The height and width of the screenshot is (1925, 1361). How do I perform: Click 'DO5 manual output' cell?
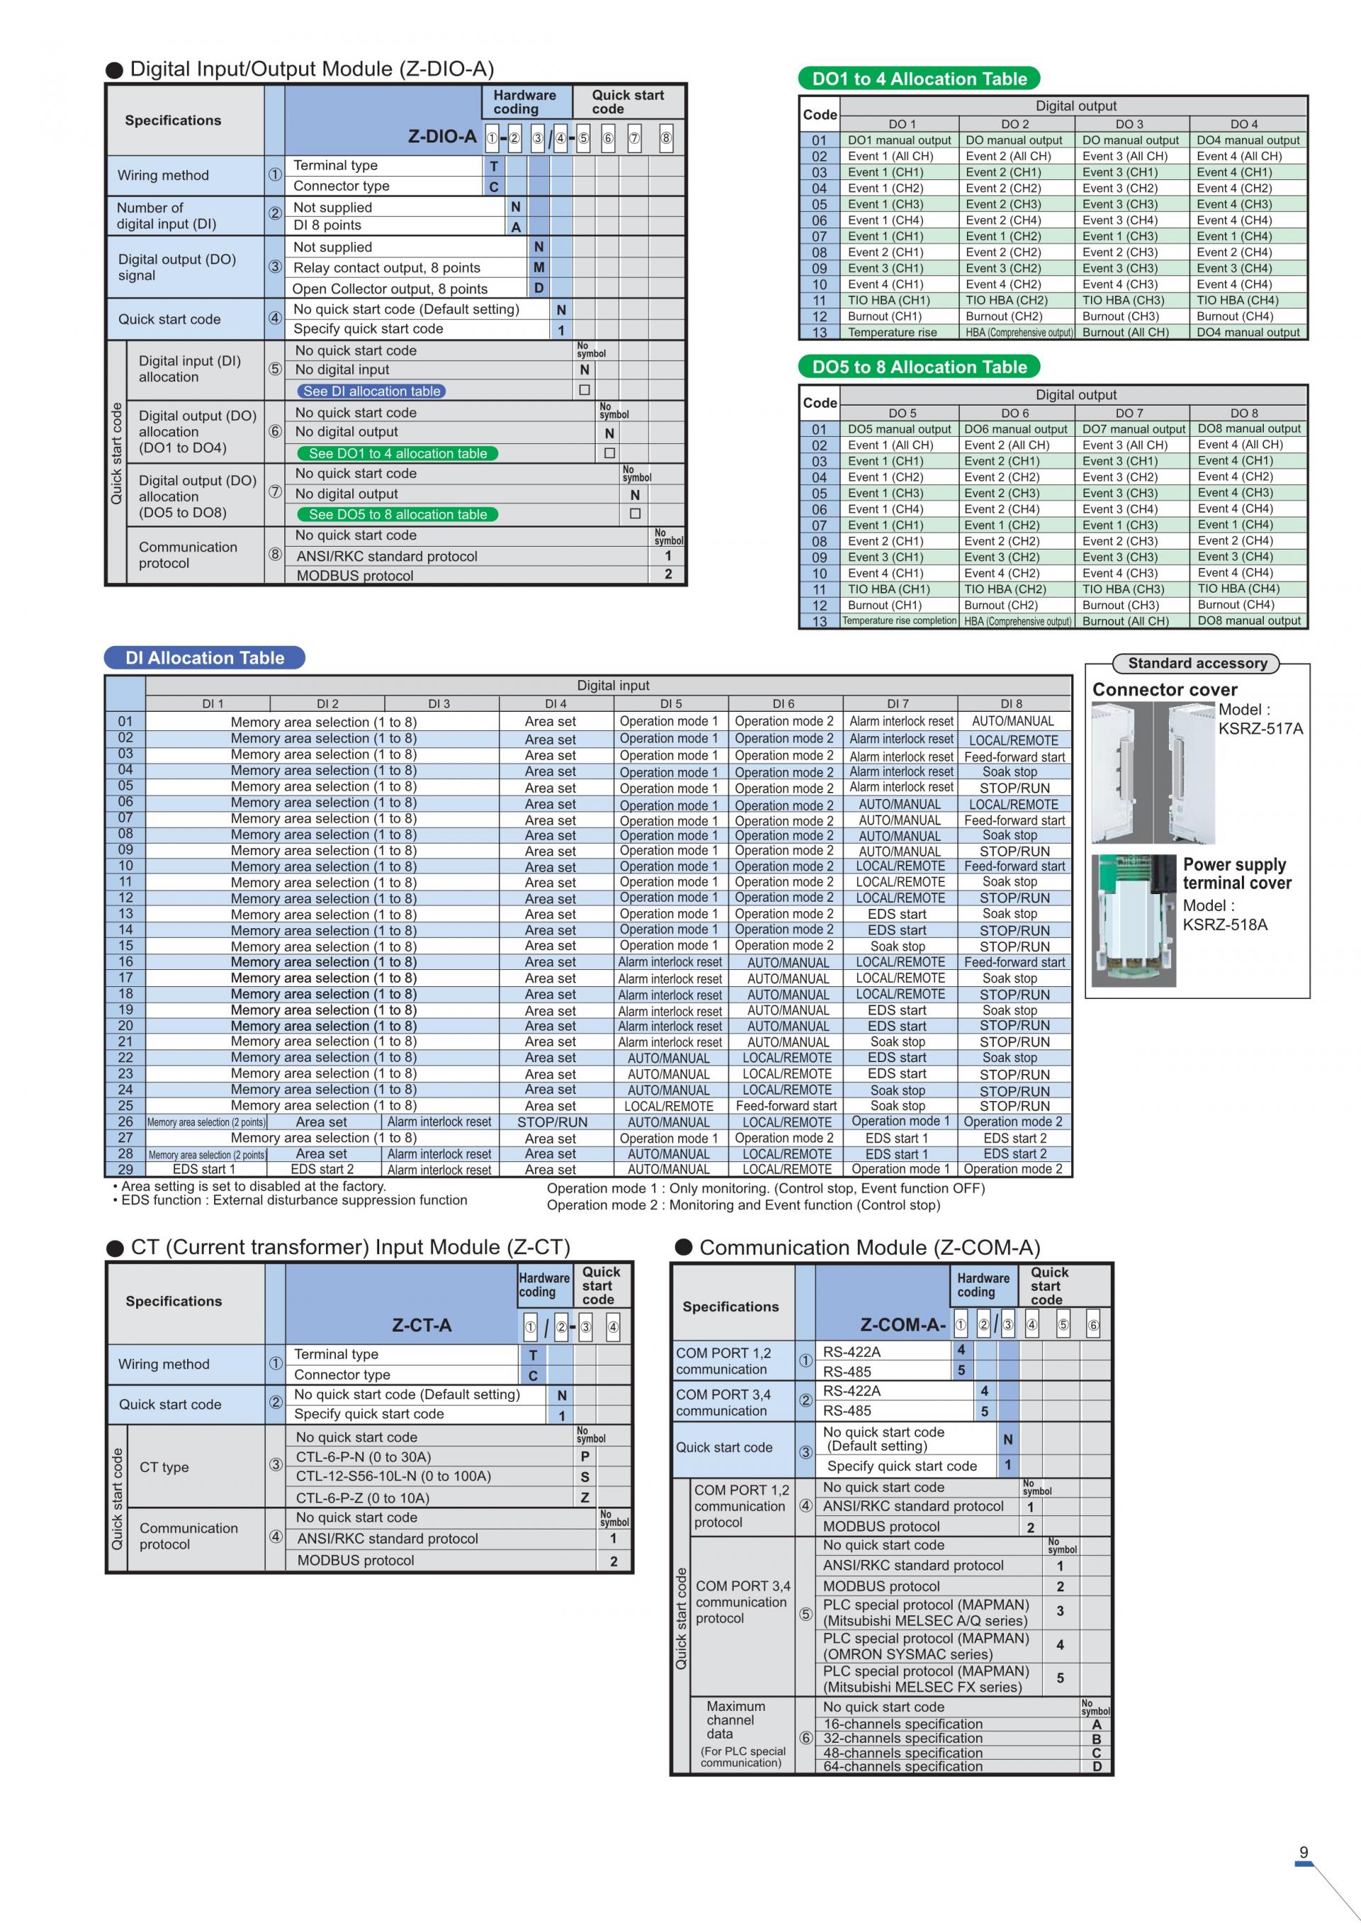tap(900, 428)
